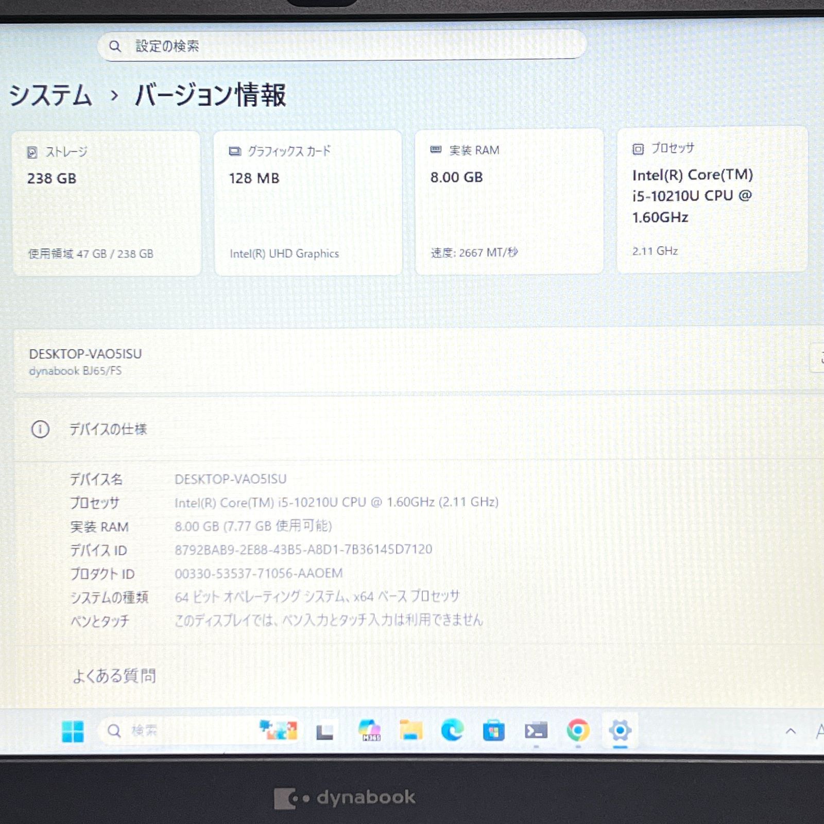Click the ストレージ storage icon
This screenshot has width=824, height=824.
click(32, 152)
